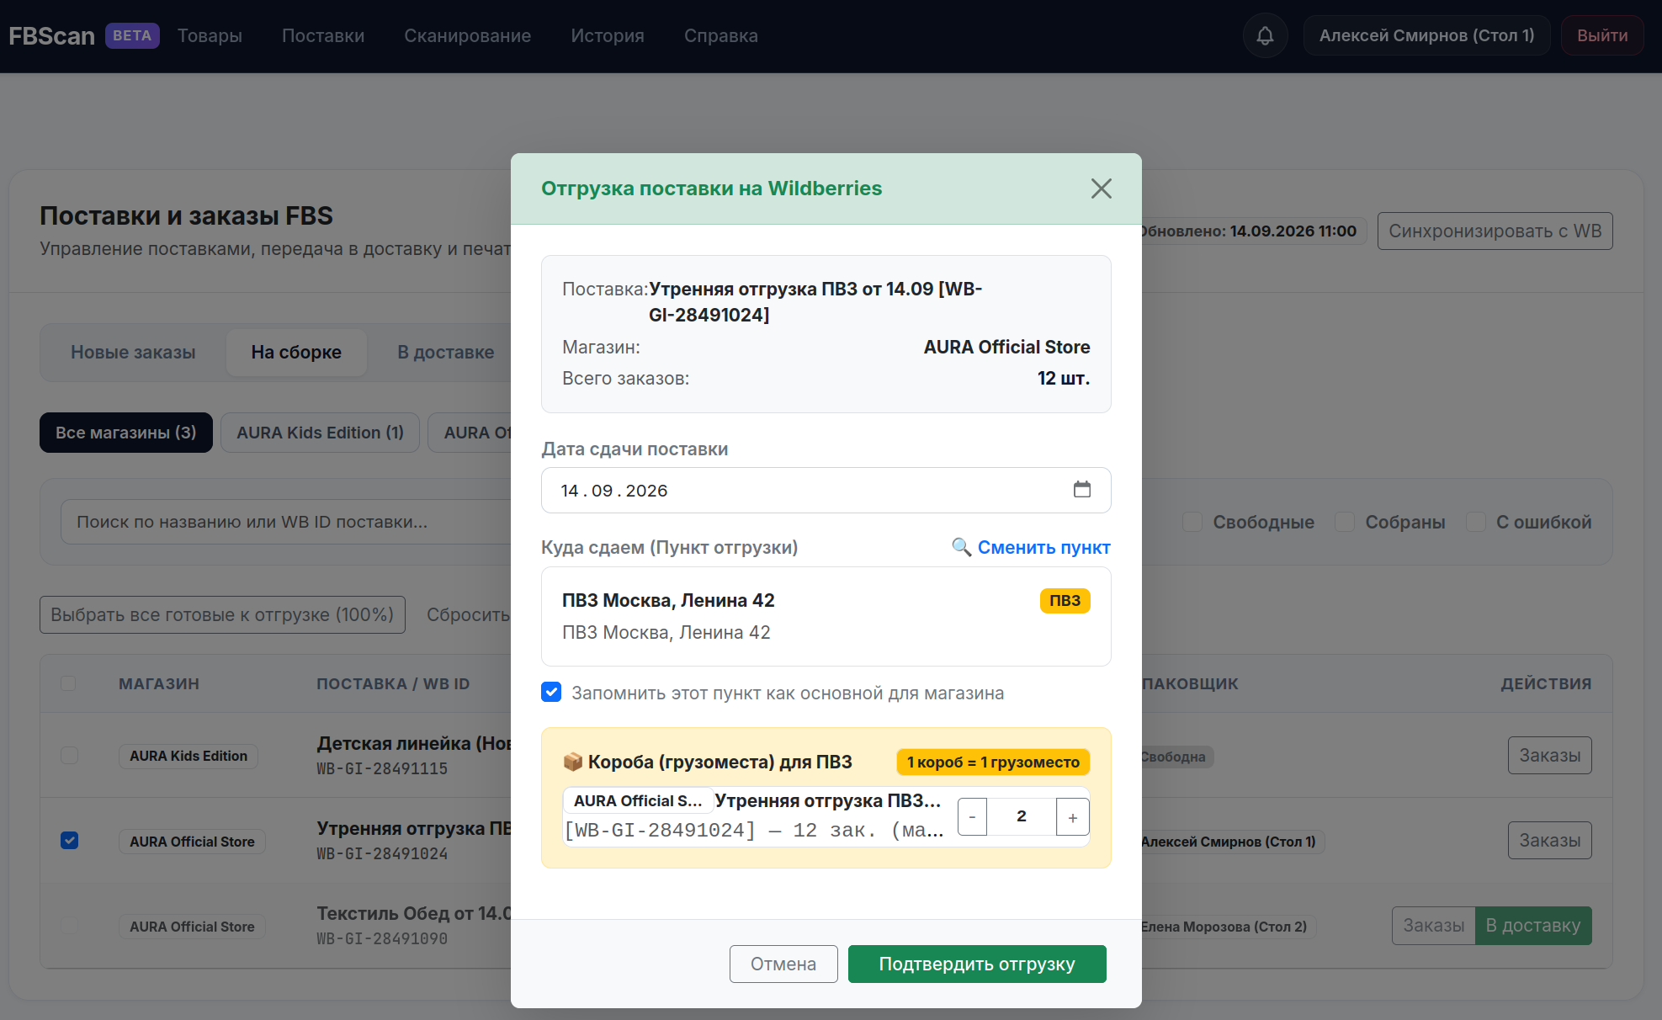The height and width of the screenshot is (1020, 1662).
Task: Click the FBScan logo
Action: coord(51,35)
